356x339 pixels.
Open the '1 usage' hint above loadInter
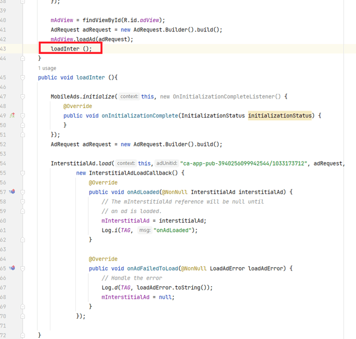click(47, 68)
